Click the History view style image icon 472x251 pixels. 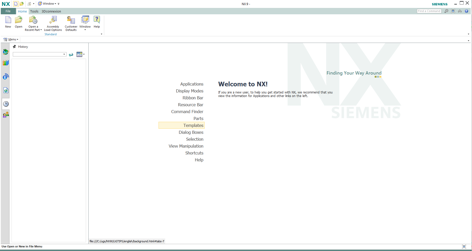(x=79, y=54)
